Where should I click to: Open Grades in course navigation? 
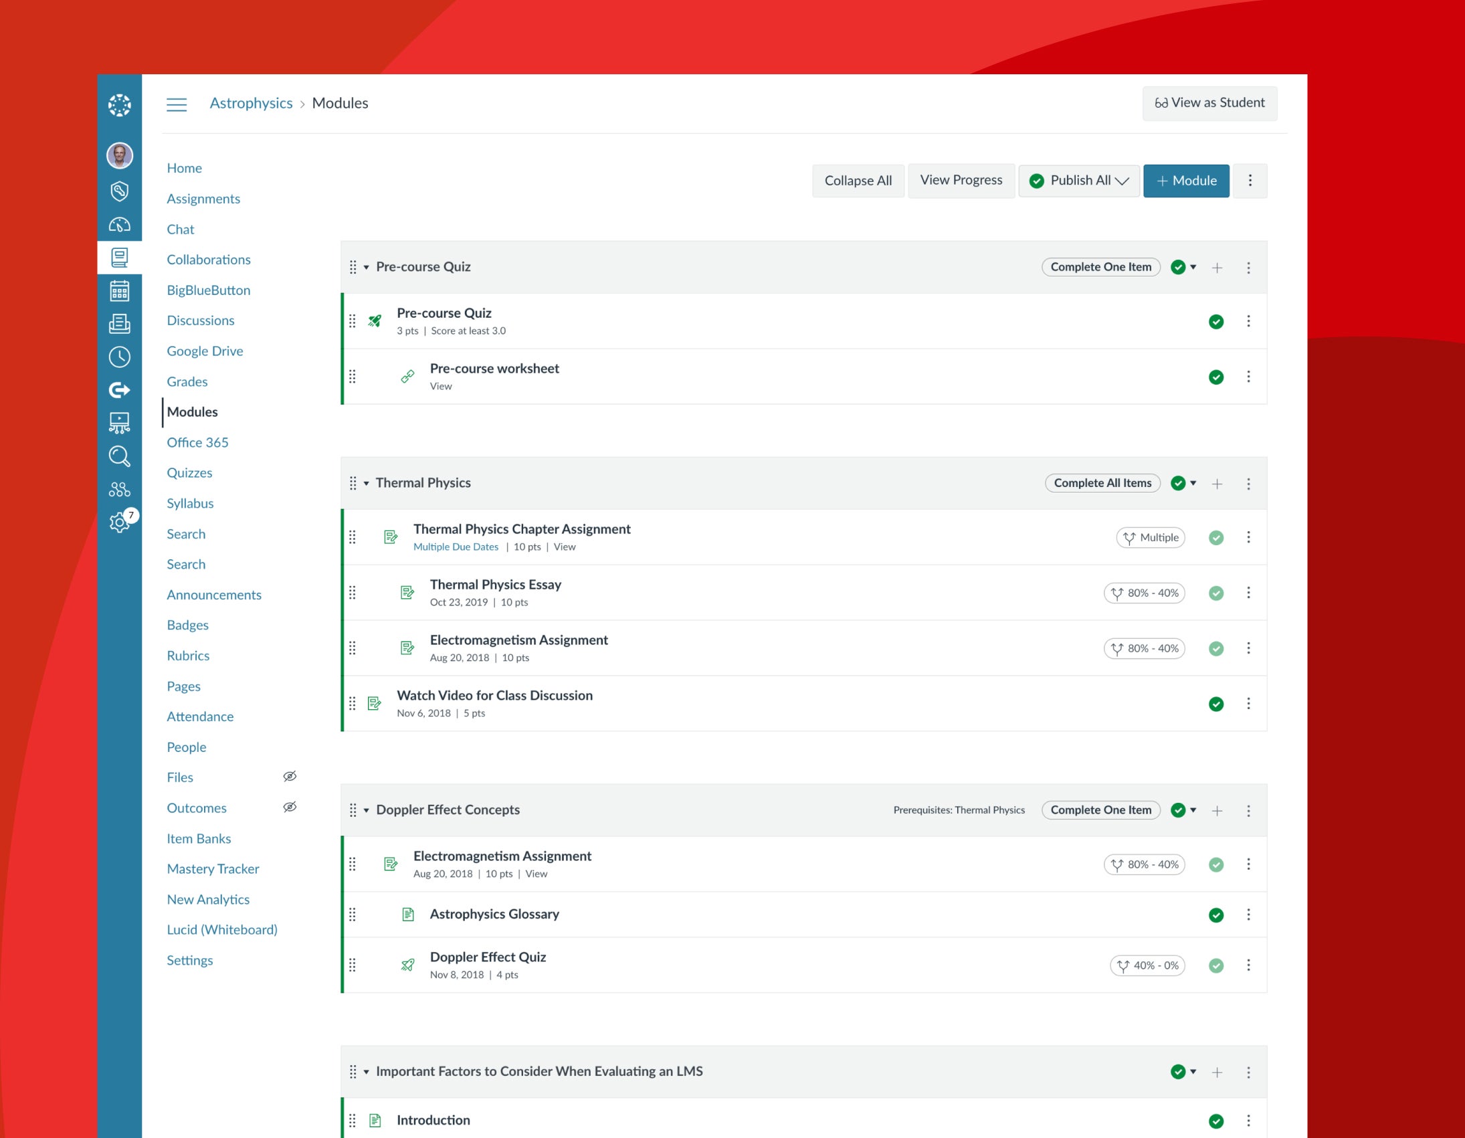[x=187, y=381]
